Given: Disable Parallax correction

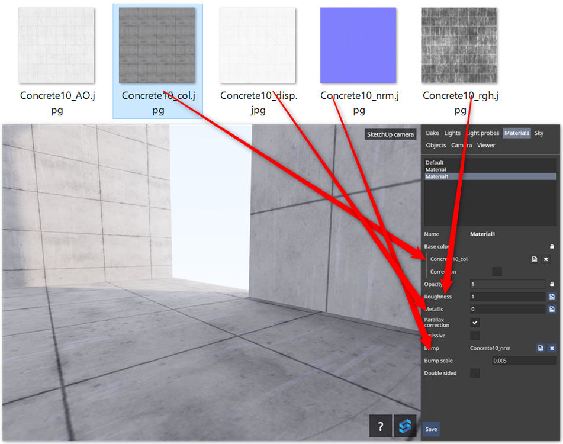Looking at the screenshot, I should point(474,322).
